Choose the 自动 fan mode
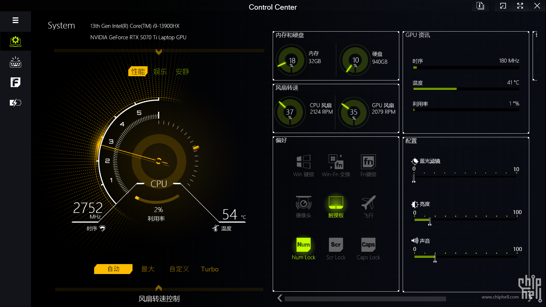 click(x=113, y=269)
